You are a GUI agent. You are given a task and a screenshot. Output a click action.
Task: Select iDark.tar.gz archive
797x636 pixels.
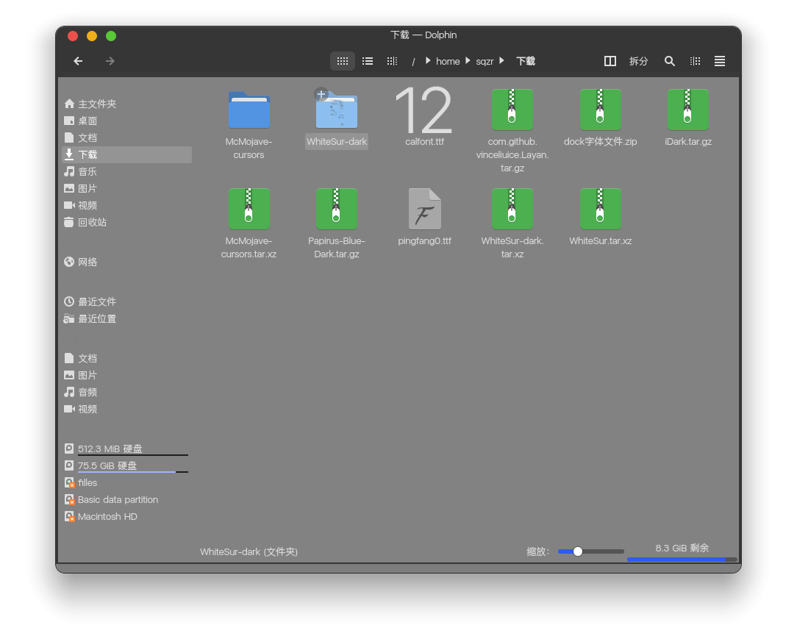687,118
